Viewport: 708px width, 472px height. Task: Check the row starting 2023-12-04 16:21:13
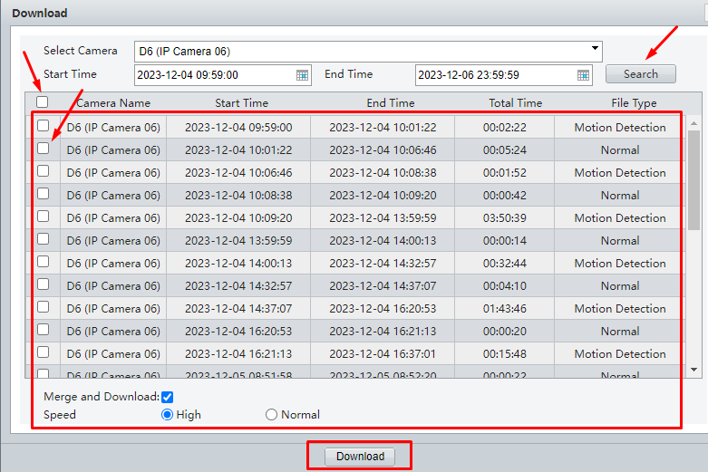[43, 352]
